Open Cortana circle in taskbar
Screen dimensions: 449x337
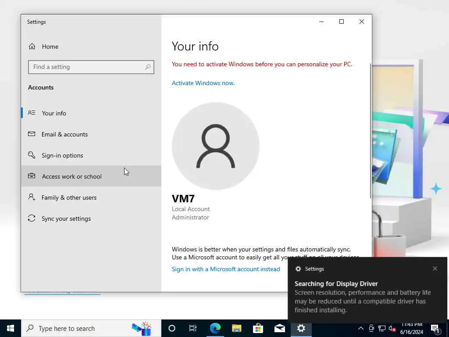coord(172,328)
